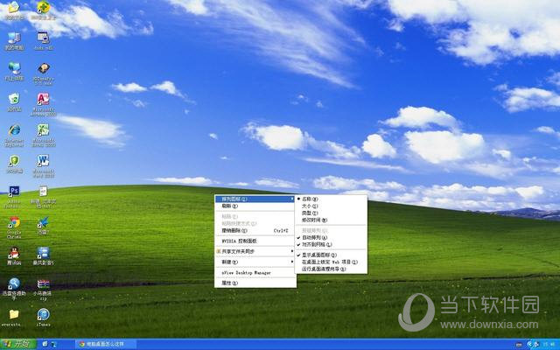Viewport: 560px width, 350px height.
Task: Arrange icons by 修改时间 (Modified)
Action: point(331,220)
